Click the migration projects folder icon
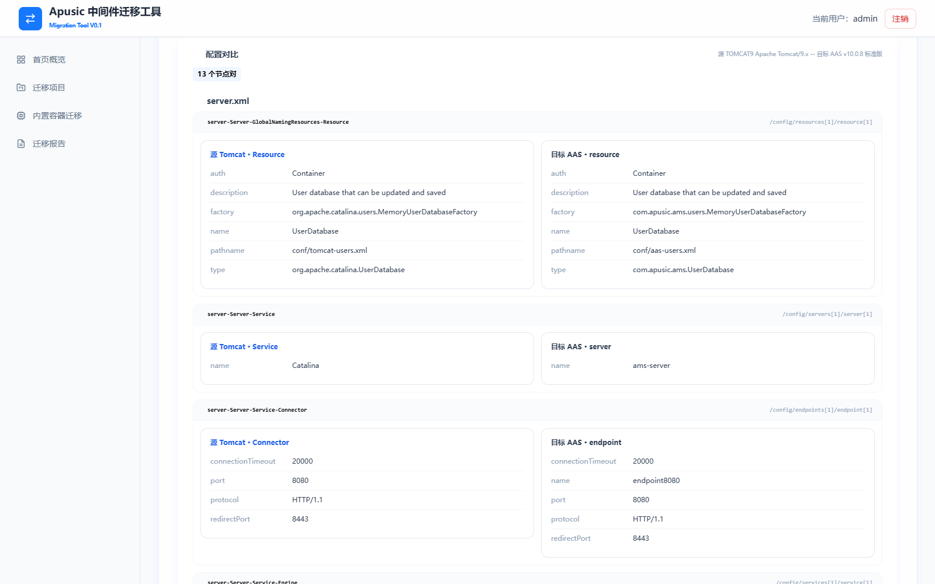Screen dimensions: 935x584 21,88
